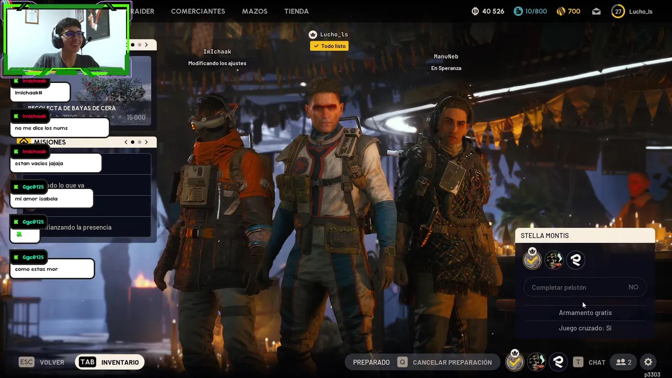This screenshot has height=378, width=672.
Task: Select the white R logo avatar in bottom bar
Action: [558, 362]
